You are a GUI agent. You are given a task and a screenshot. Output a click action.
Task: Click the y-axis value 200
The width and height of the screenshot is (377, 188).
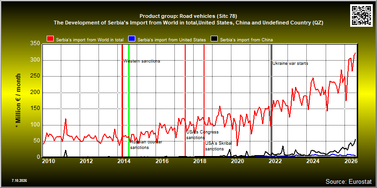coord(35,93)
